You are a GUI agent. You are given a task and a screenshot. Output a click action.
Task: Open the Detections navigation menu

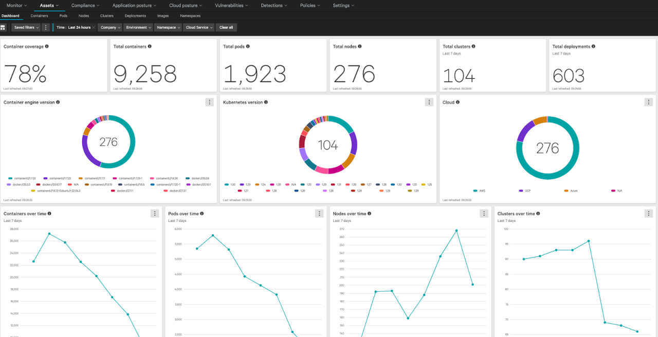[275, 6]
